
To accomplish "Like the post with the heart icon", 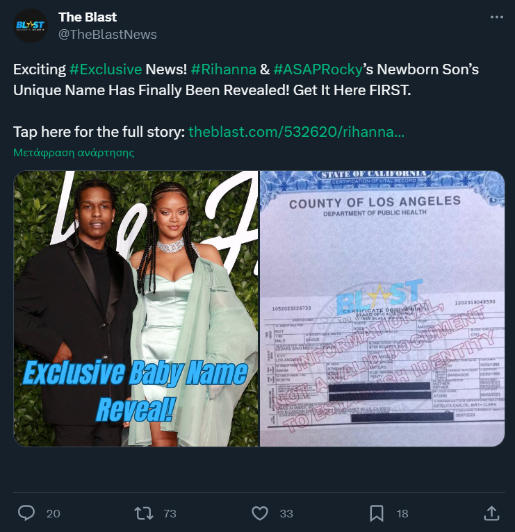I will [x=260, y=513].
